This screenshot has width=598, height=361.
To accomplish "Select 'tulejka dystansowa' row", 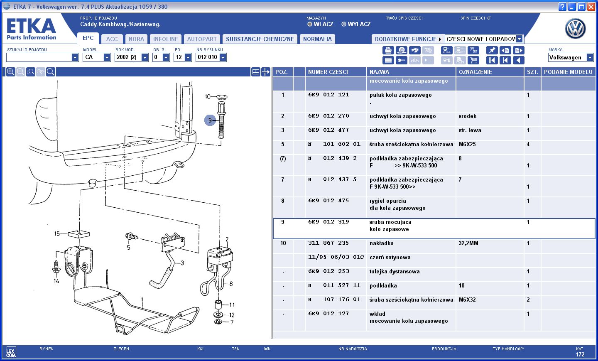I will (434, 274).
